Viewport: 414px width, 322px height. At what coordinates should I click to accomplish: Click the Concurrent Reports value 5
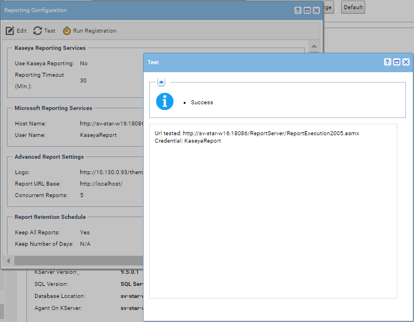(82, 195)
